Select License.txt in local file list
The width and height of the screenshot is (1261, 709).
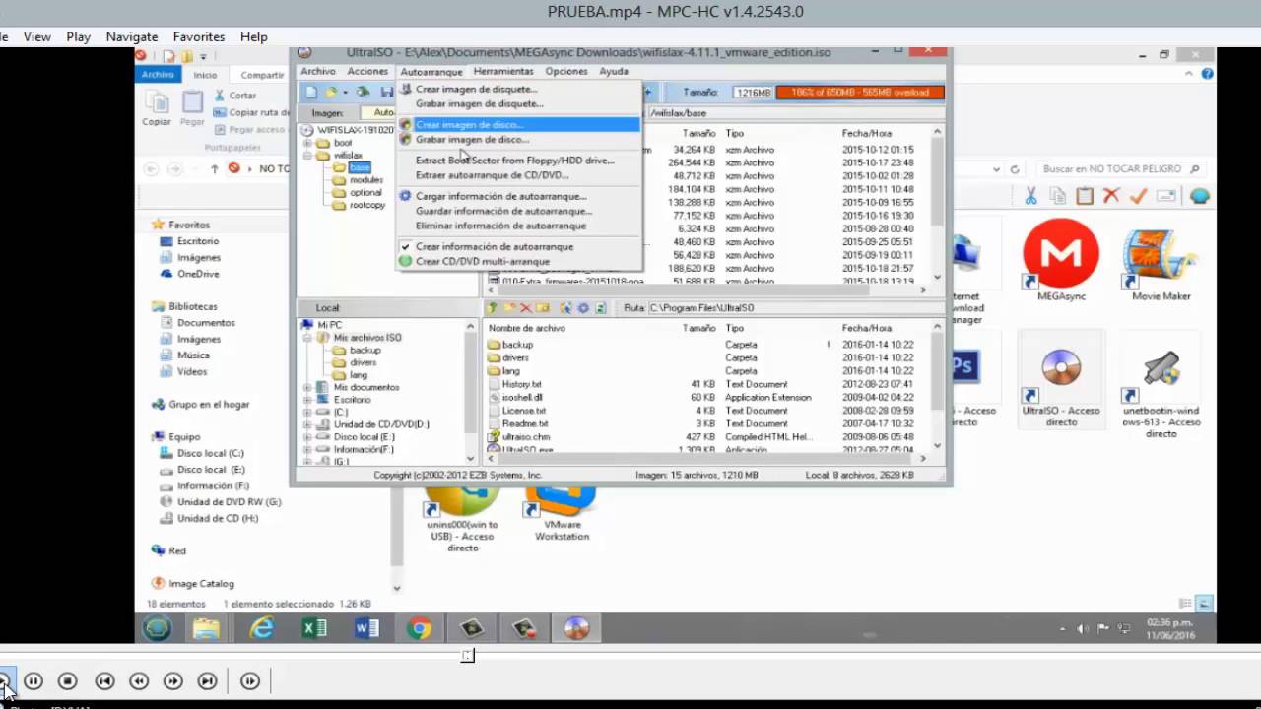pos(523,411)
